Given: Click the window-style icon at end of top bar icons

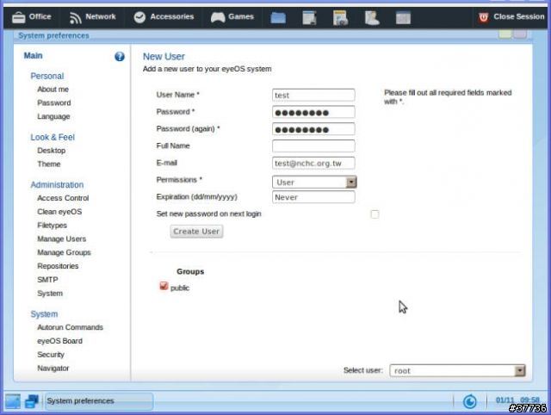Looking at the screenshot, I should pyautogui.click(x=403, y=17).
